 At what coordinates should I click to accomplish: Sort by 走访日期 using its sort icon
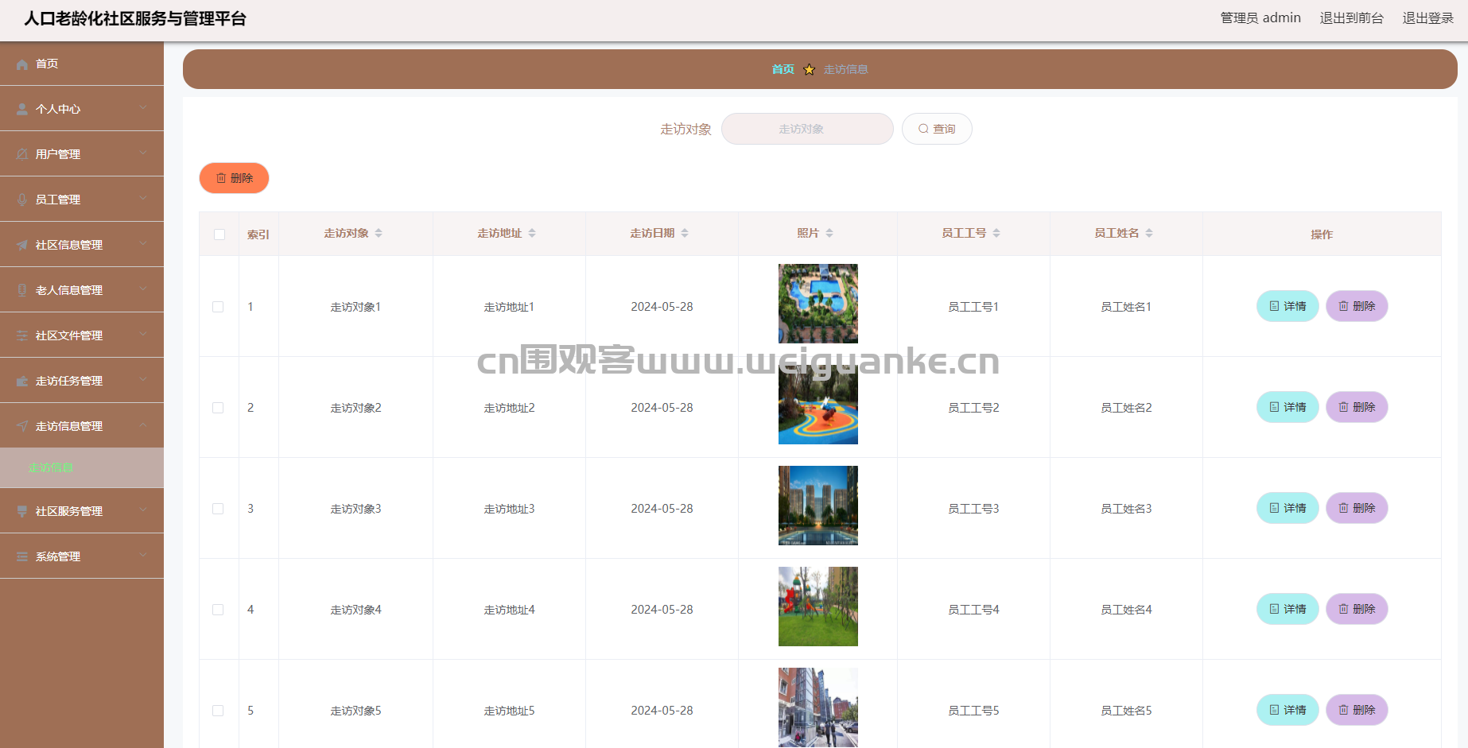coord(685,233)
